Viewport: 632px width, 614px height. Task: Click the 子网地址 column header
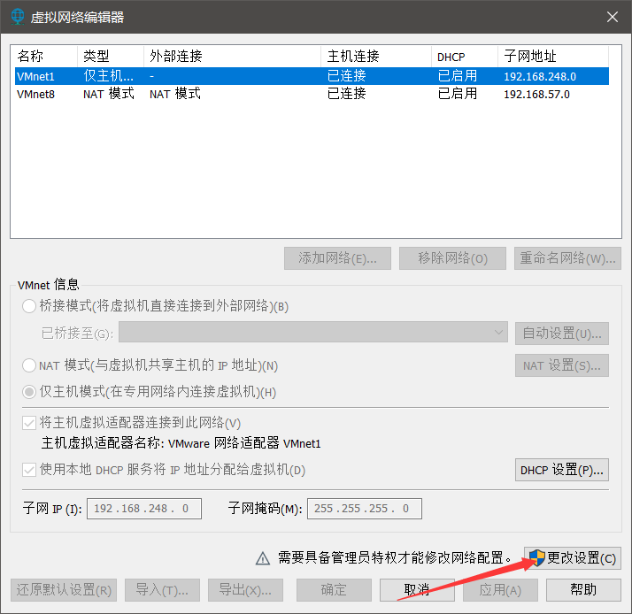tap(553, 56)
